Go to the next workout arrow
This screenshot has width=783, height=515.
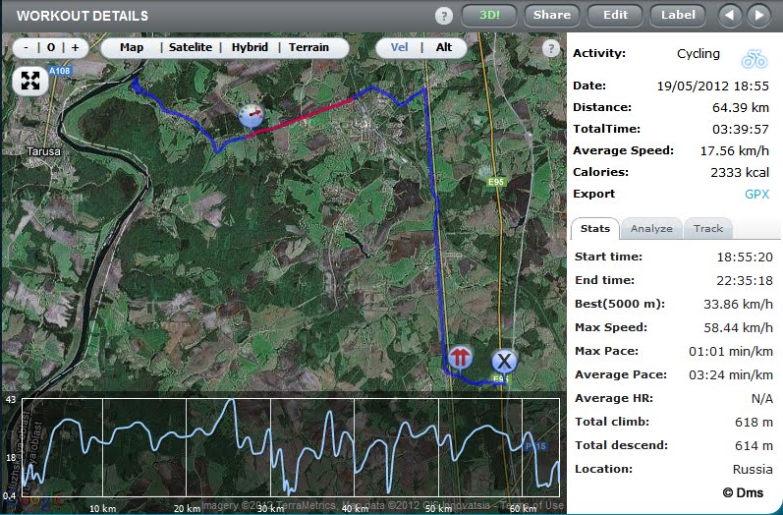tap(757, 15)
